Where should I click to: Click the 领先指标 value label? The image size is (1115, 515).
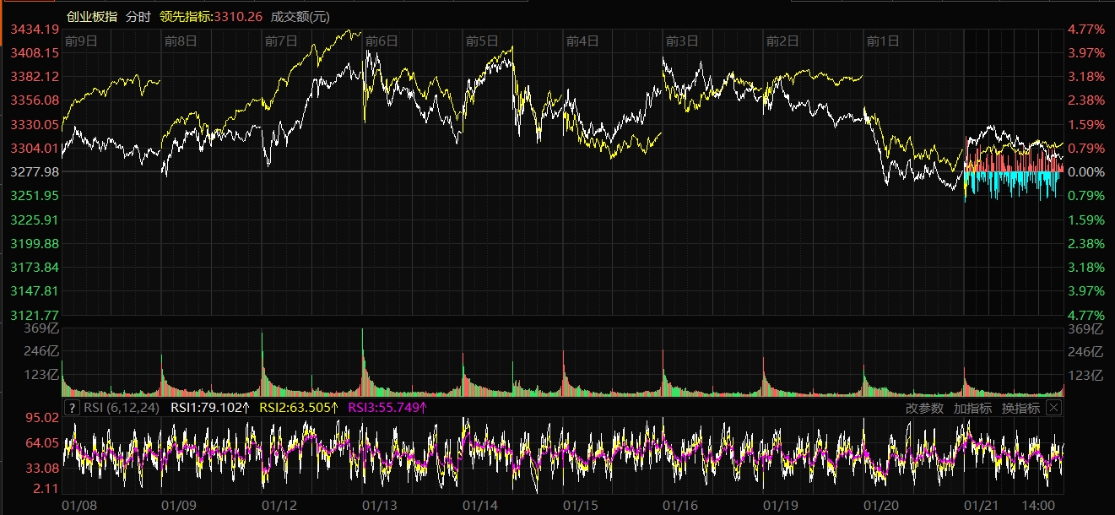pyautogui.click(x=209, y=17)
